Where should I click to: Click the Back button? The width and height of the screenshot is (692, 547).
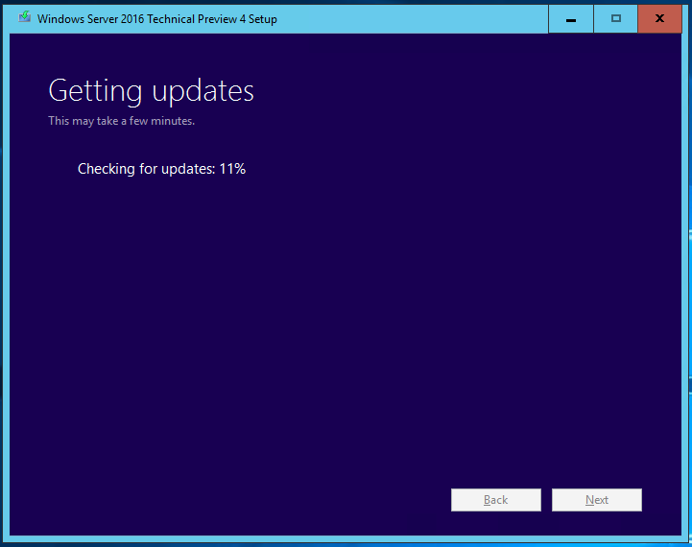(495, 500)
